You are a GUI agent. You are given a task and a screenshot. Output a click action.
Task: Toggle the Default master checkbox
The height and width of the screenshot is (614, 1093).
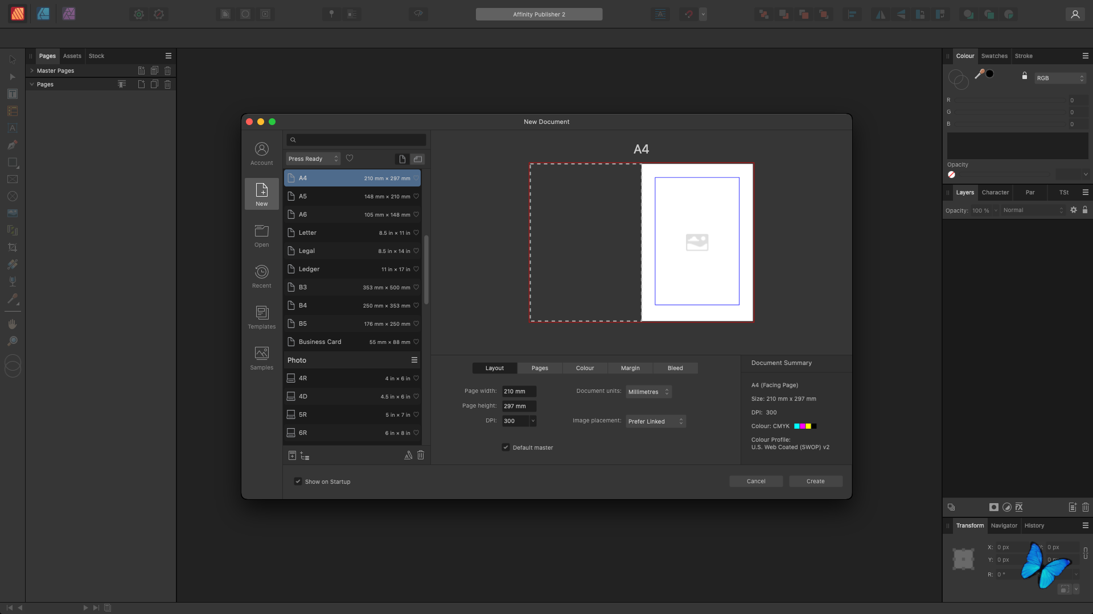506,447
